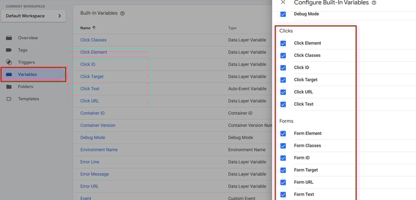Screen dimensions: 416x200
Task: Disable the Click URL checkbox
Action: tap(283, 92)
